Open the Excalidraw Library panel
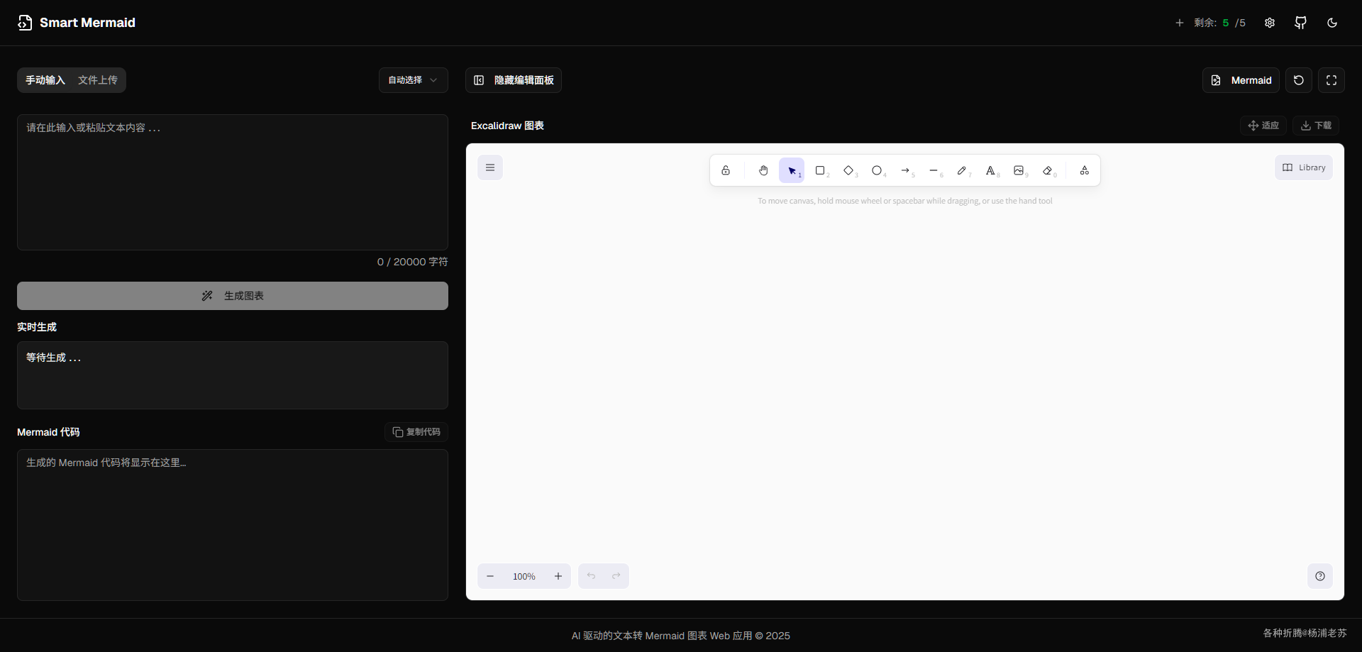The height and width of the screenshot is (652, 1362). click(1304, 167)
